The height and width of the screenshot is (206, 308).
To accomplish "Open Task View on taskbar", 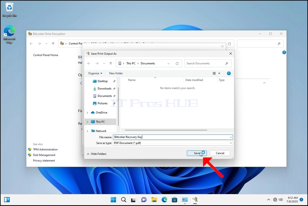I will [x=134, y=200].
